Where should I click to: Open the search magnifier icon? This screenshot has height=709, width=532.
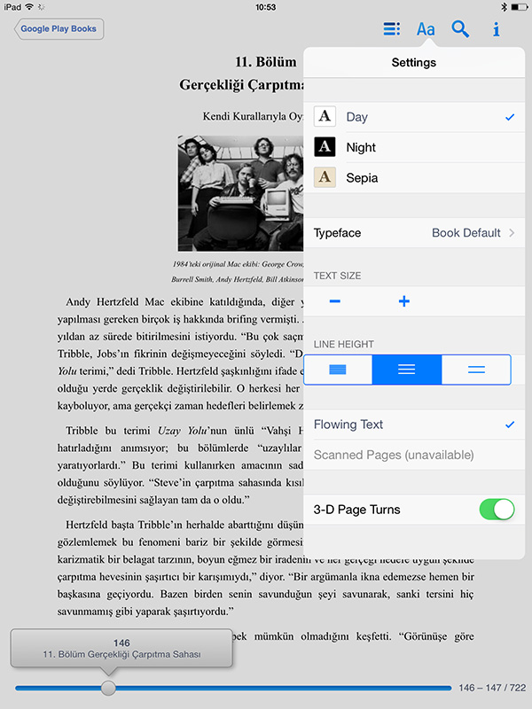coord(460,29)
